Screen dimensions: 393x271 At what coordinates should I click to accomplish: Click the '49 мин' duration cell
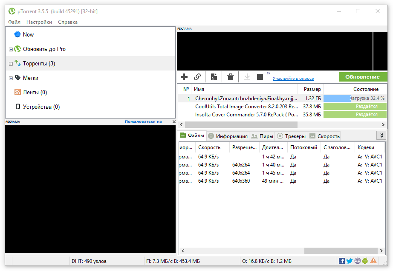click(x=273, y=181)
